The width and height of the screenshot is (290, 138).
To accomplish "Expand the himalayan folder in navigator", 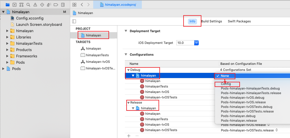I will click(x=7, y=31).
